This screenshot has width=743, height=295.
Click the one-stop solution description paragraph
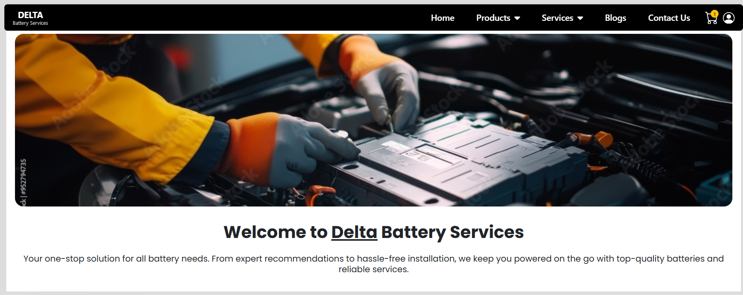373,264
